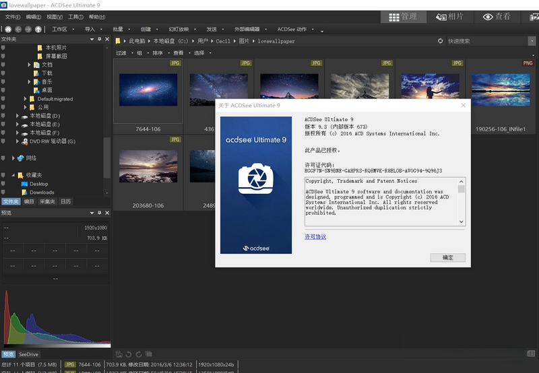Click the 快速搜索 quick search field
The height and width of the screenshot is (373, 539).
[x=487, y=41]
